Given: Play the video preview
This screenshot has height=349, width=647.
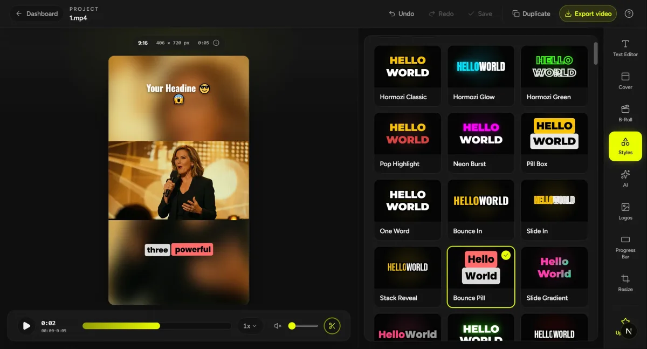Looking at the screenshot, I should point(26,326).
